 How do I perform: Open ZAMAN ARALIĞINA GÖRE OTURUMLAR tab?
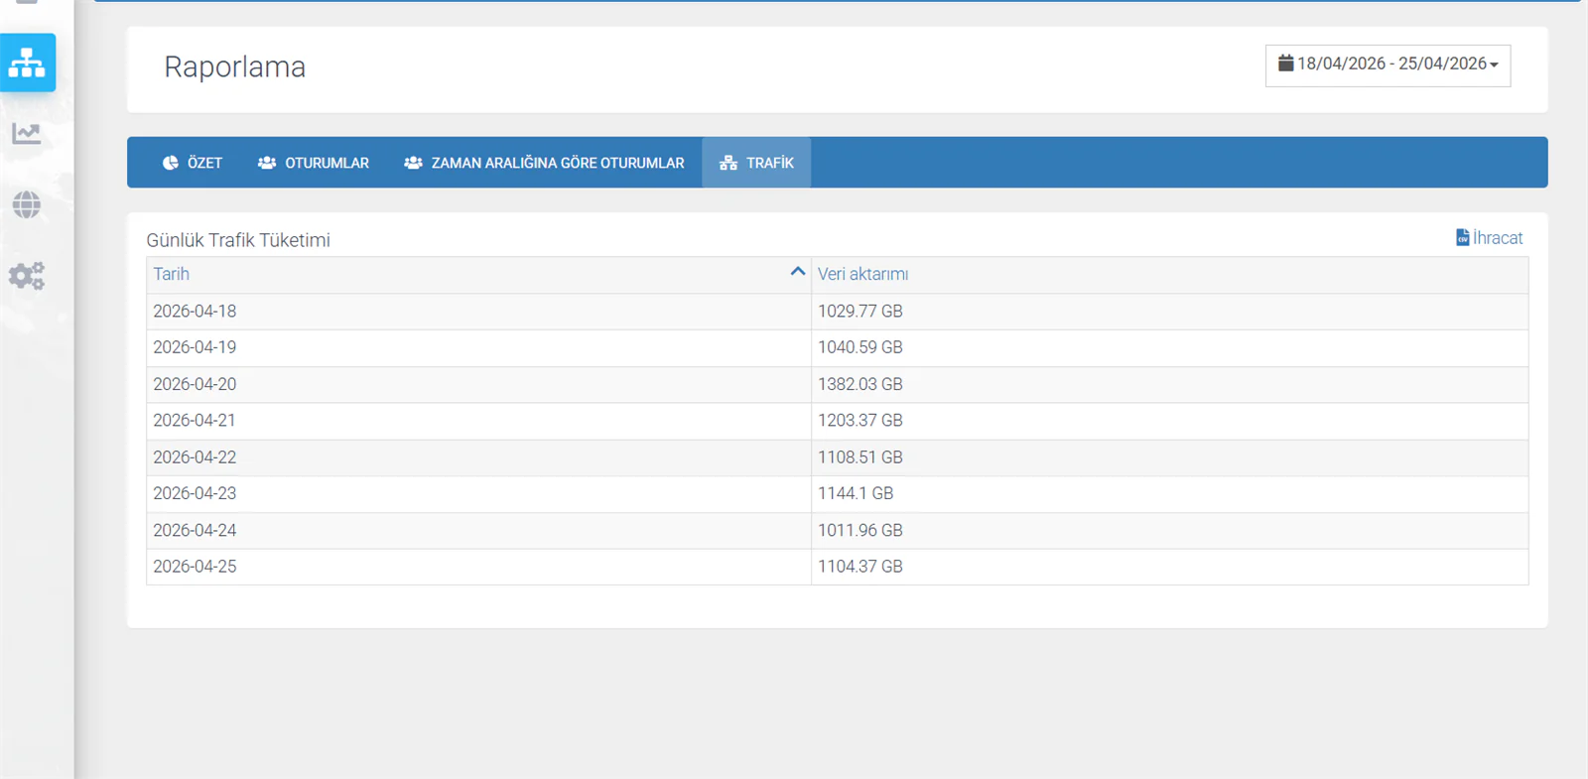click(544, 163)
